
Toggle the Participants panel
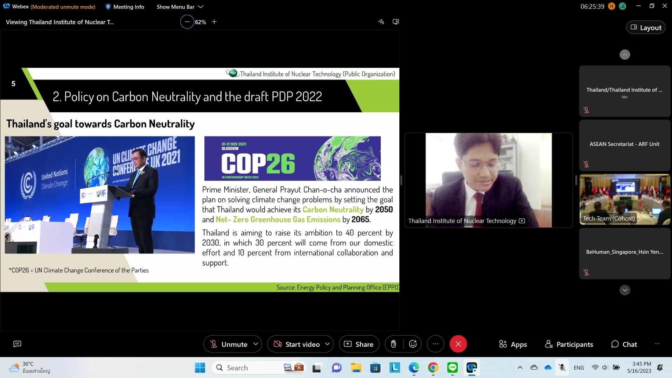point(569,344)
